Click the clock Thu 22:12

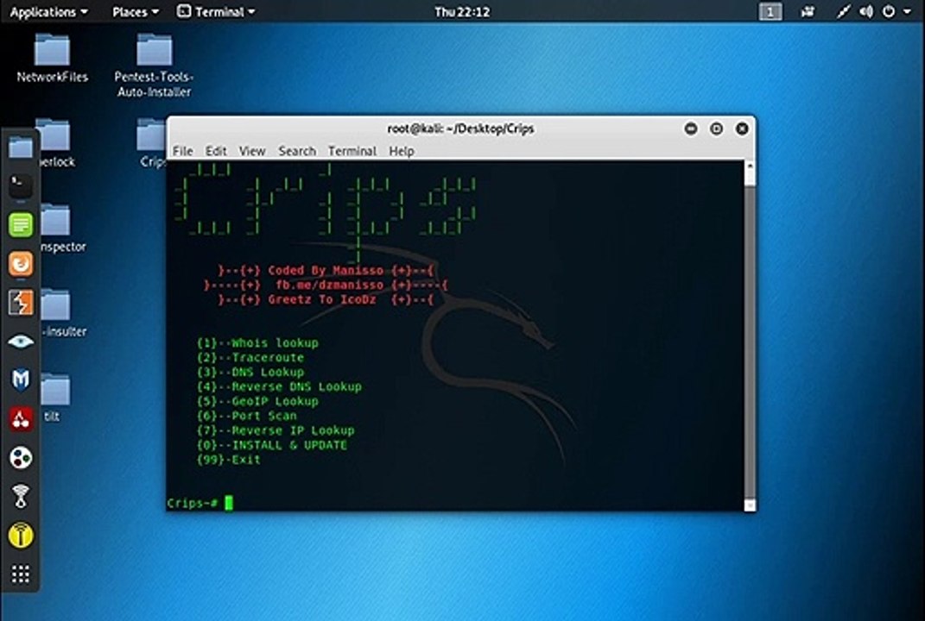(462, 12)
